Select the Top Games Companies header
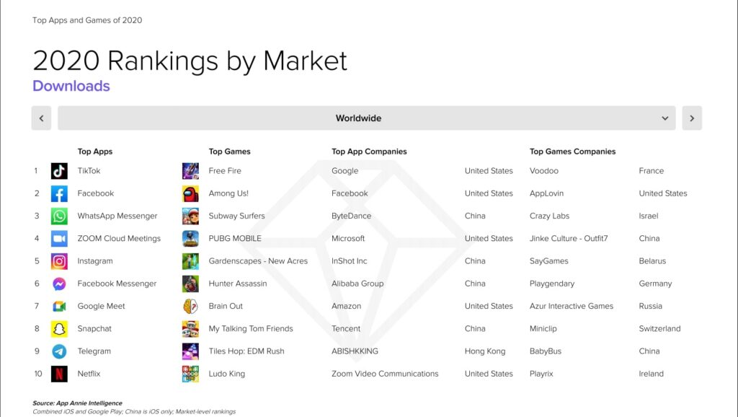 pyautogui.click(x=572, y=152)
